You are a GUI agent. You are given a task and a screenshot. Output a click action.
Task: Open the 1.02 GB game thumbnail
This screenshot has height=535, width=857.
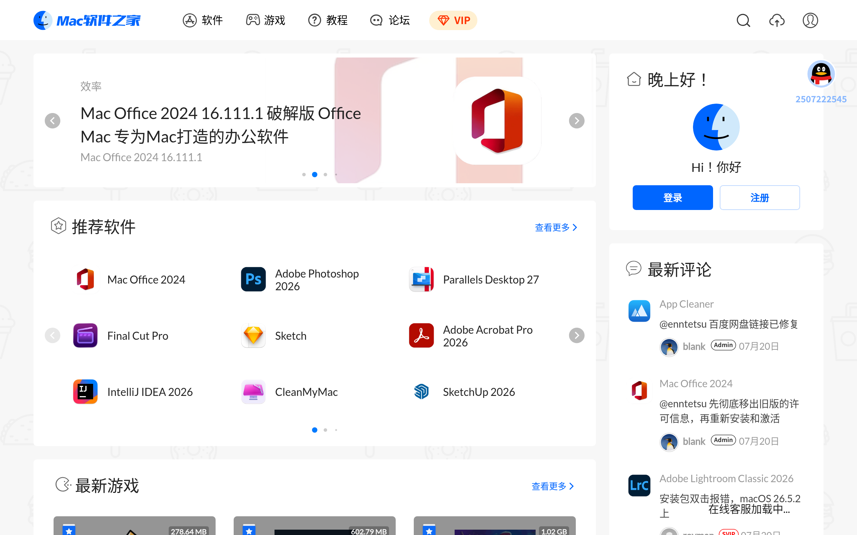pos(495,525)
